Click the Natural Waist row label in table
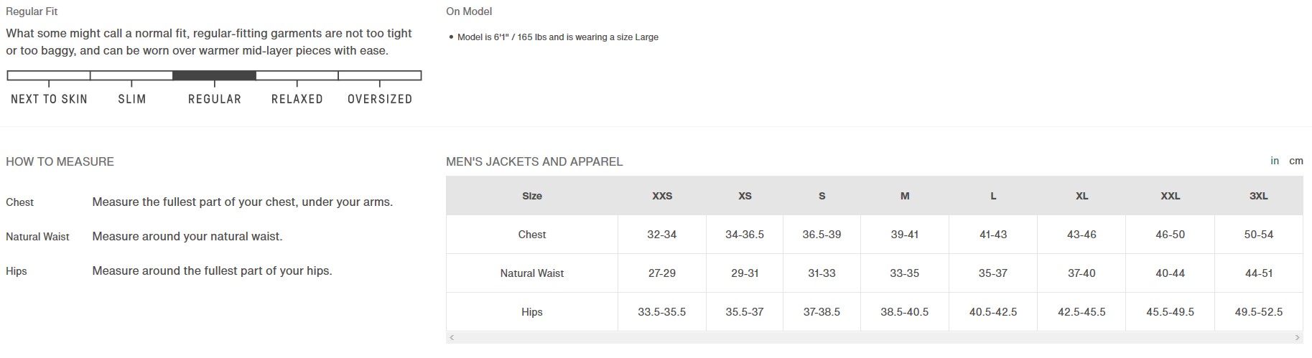 531,273
